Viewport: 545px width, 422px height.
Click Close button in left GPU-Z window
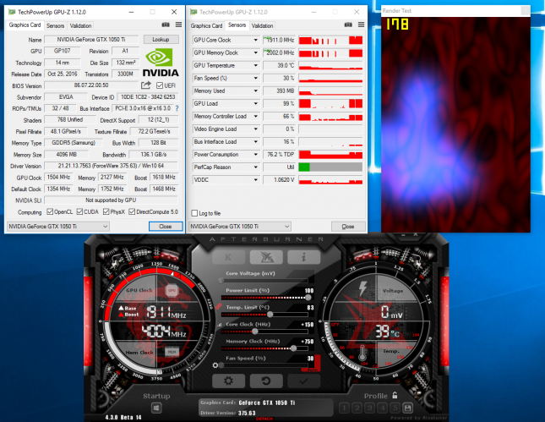coord(166,227)
